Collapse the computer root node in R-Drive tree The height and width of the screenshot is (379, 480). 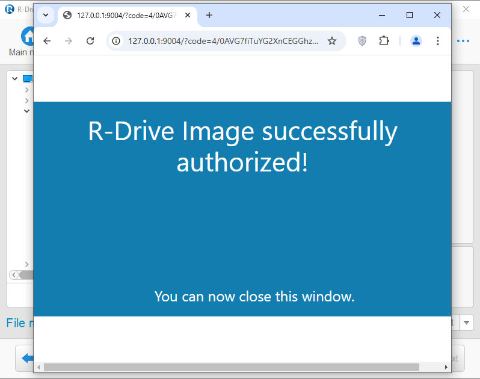[x=14, y=78]
